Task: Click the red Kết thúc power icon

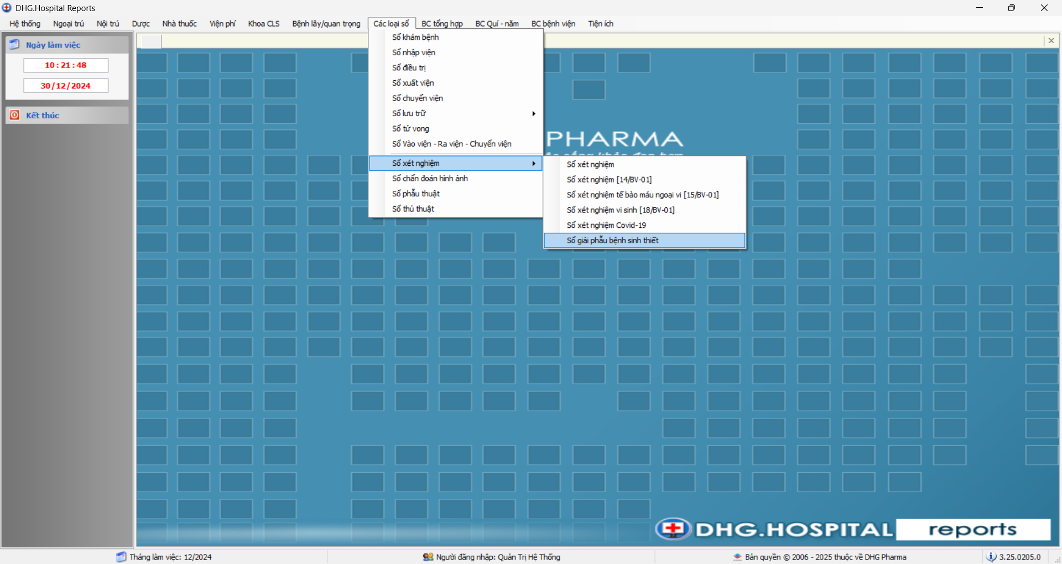Action: coord(15,115)
